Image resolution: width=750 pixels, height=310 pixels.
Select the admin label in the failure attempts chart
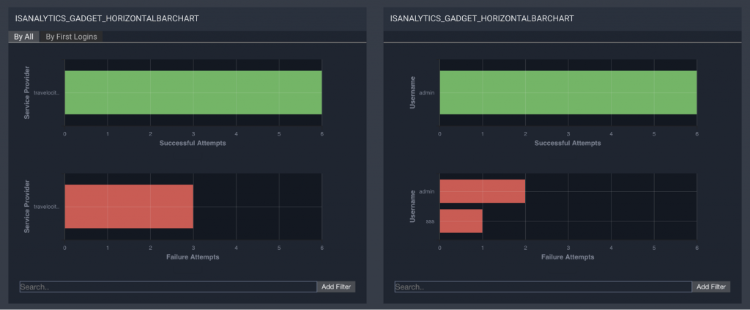click(427, 191)
